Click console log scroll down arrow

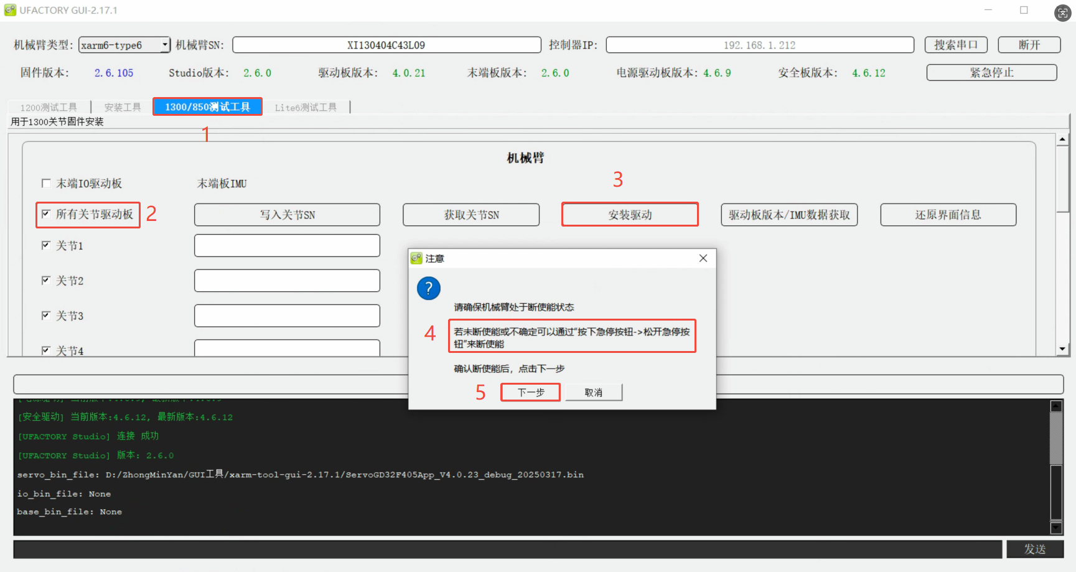coord(1056,528)
